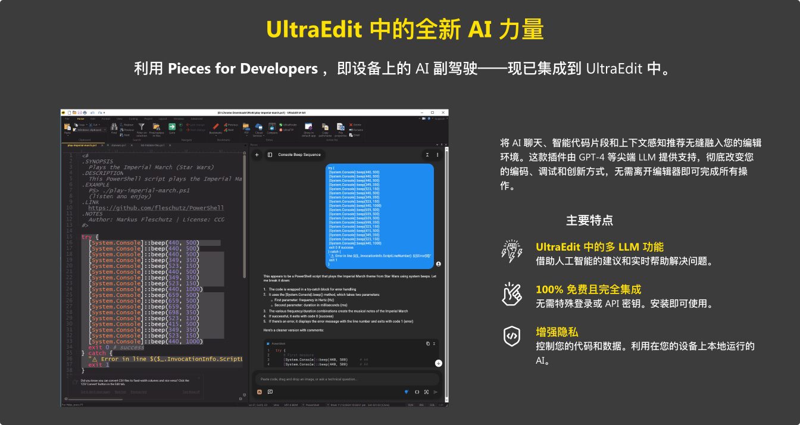Open Find/replace in files tool
This screenshot has height=425, width=800.
tap(156, 127)
